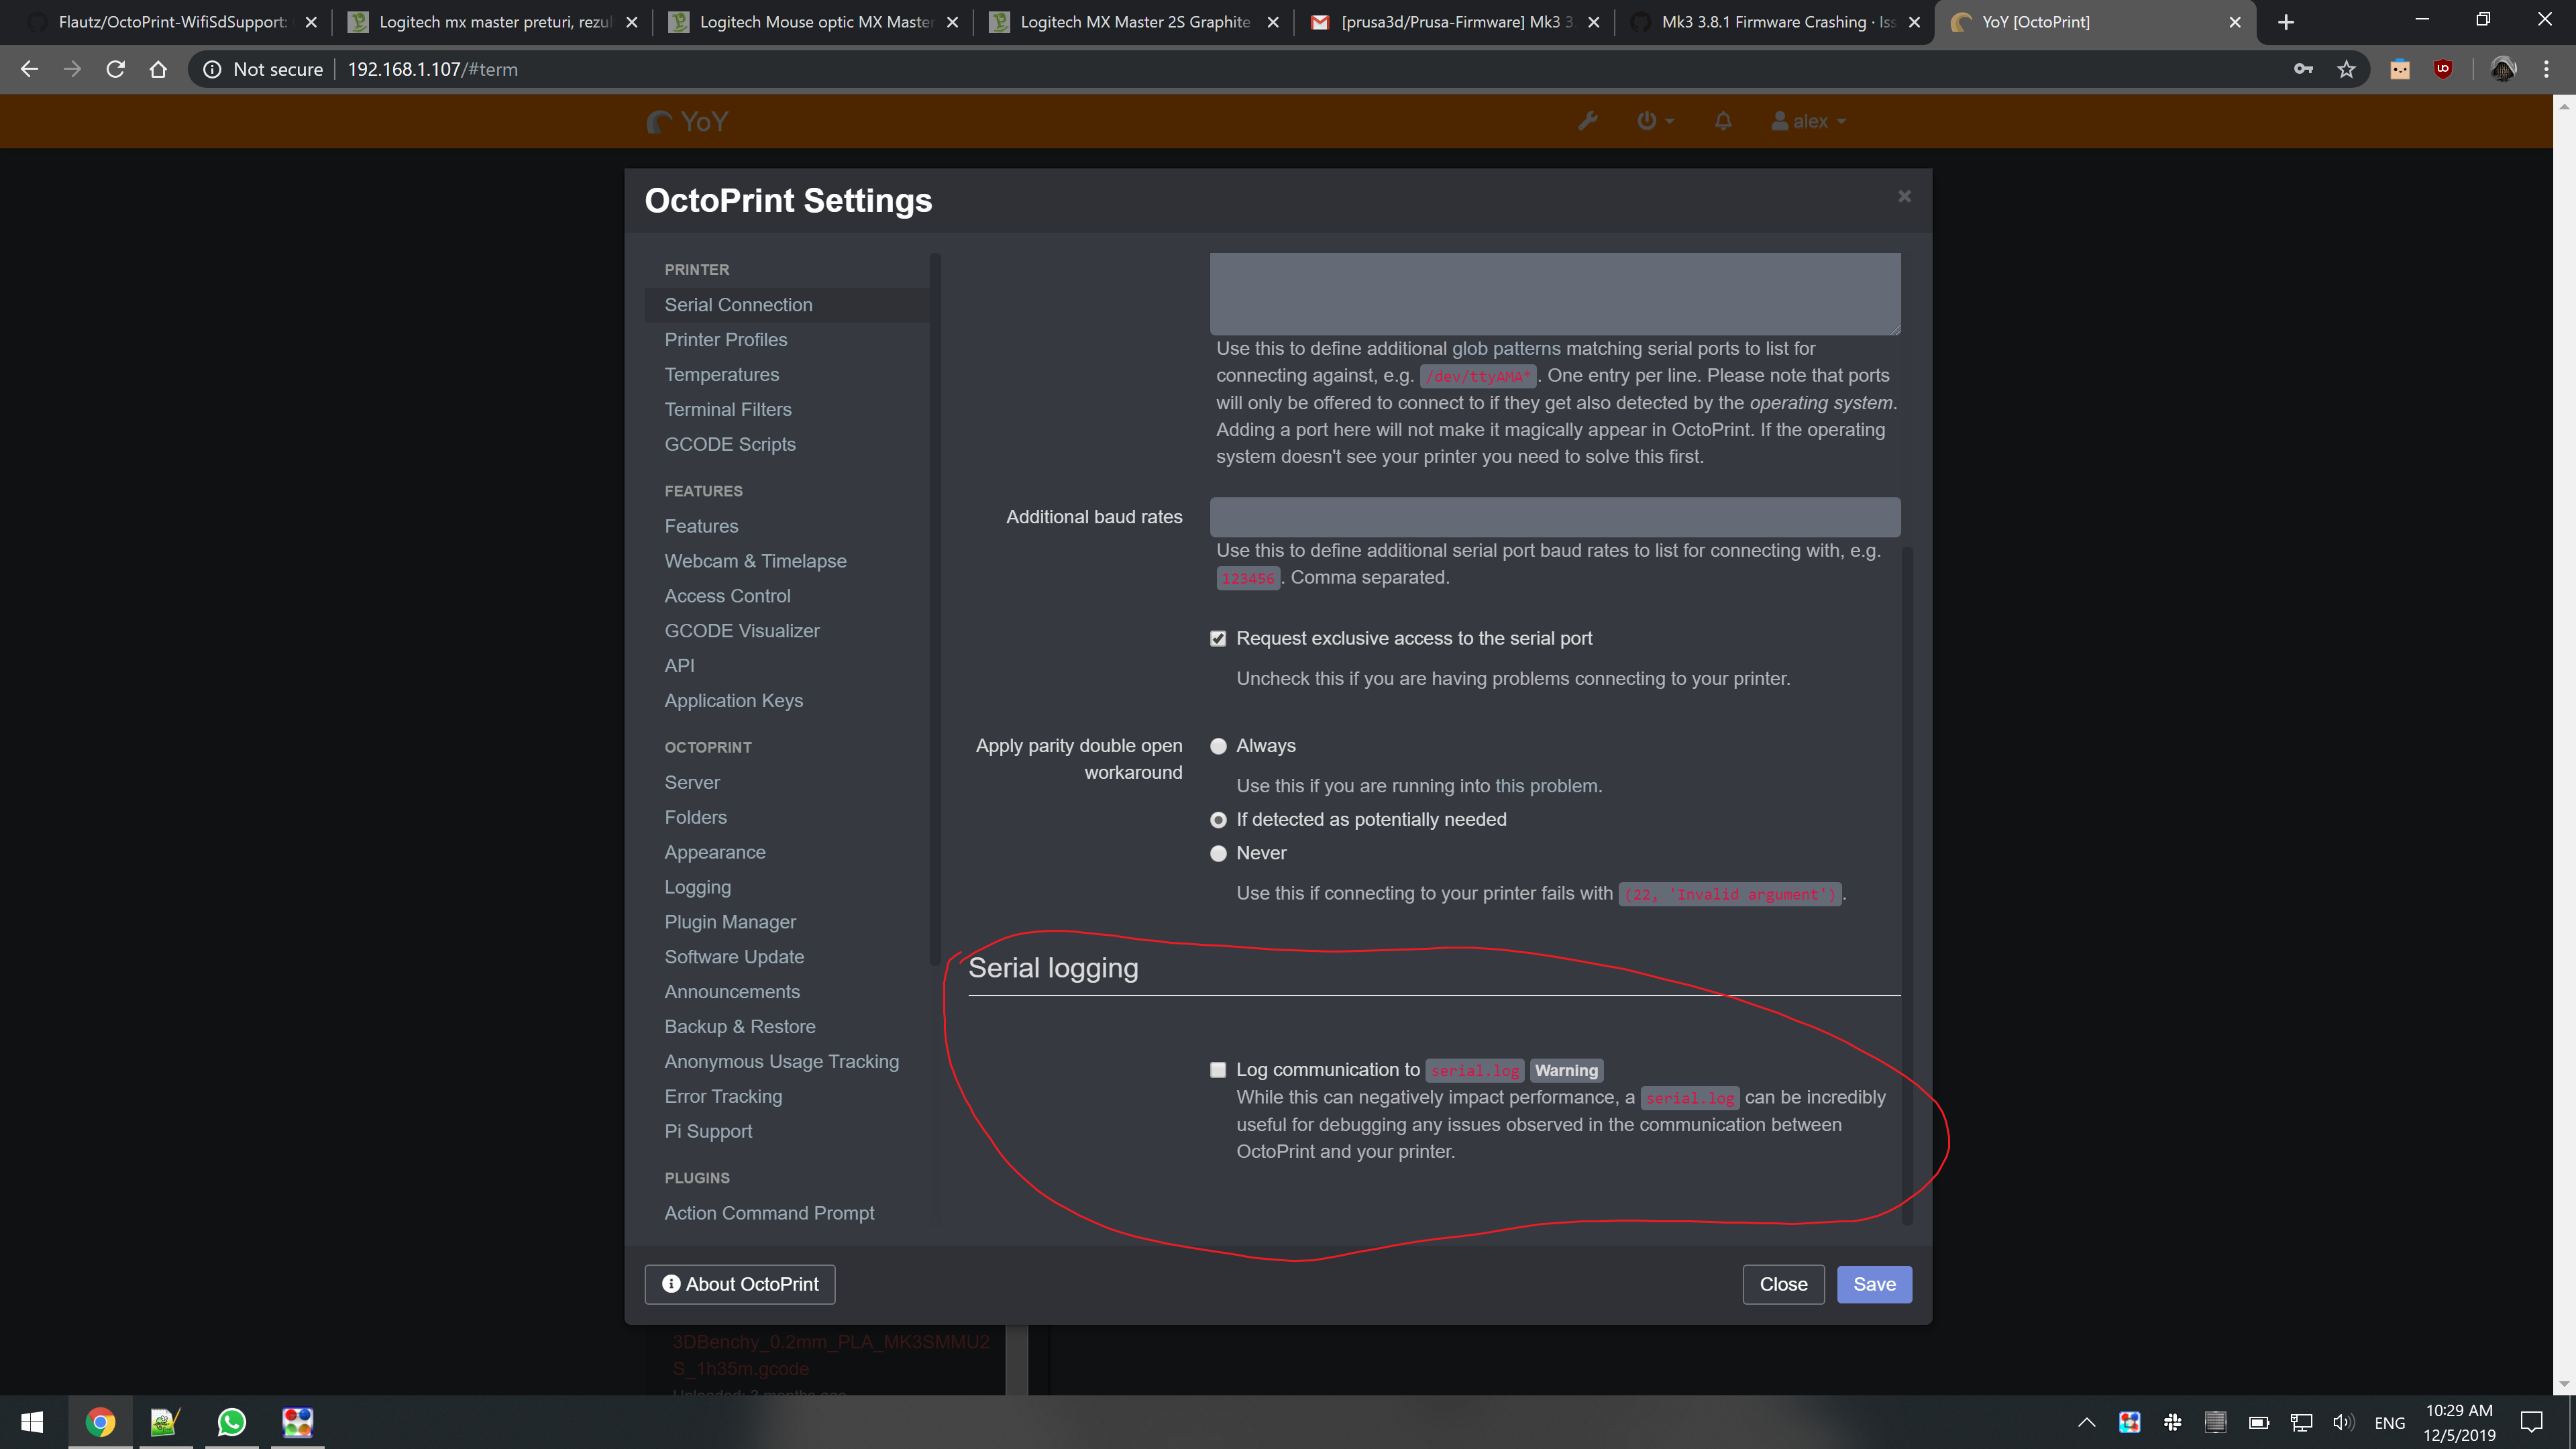Click the additional serial ports textarea
The height and width of the screenshot is (1449, 2576).
tap(1555, 294)
